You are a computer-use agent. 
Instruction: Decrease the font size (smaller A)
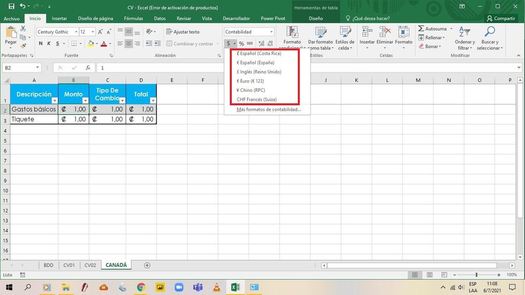pos(109,32)
